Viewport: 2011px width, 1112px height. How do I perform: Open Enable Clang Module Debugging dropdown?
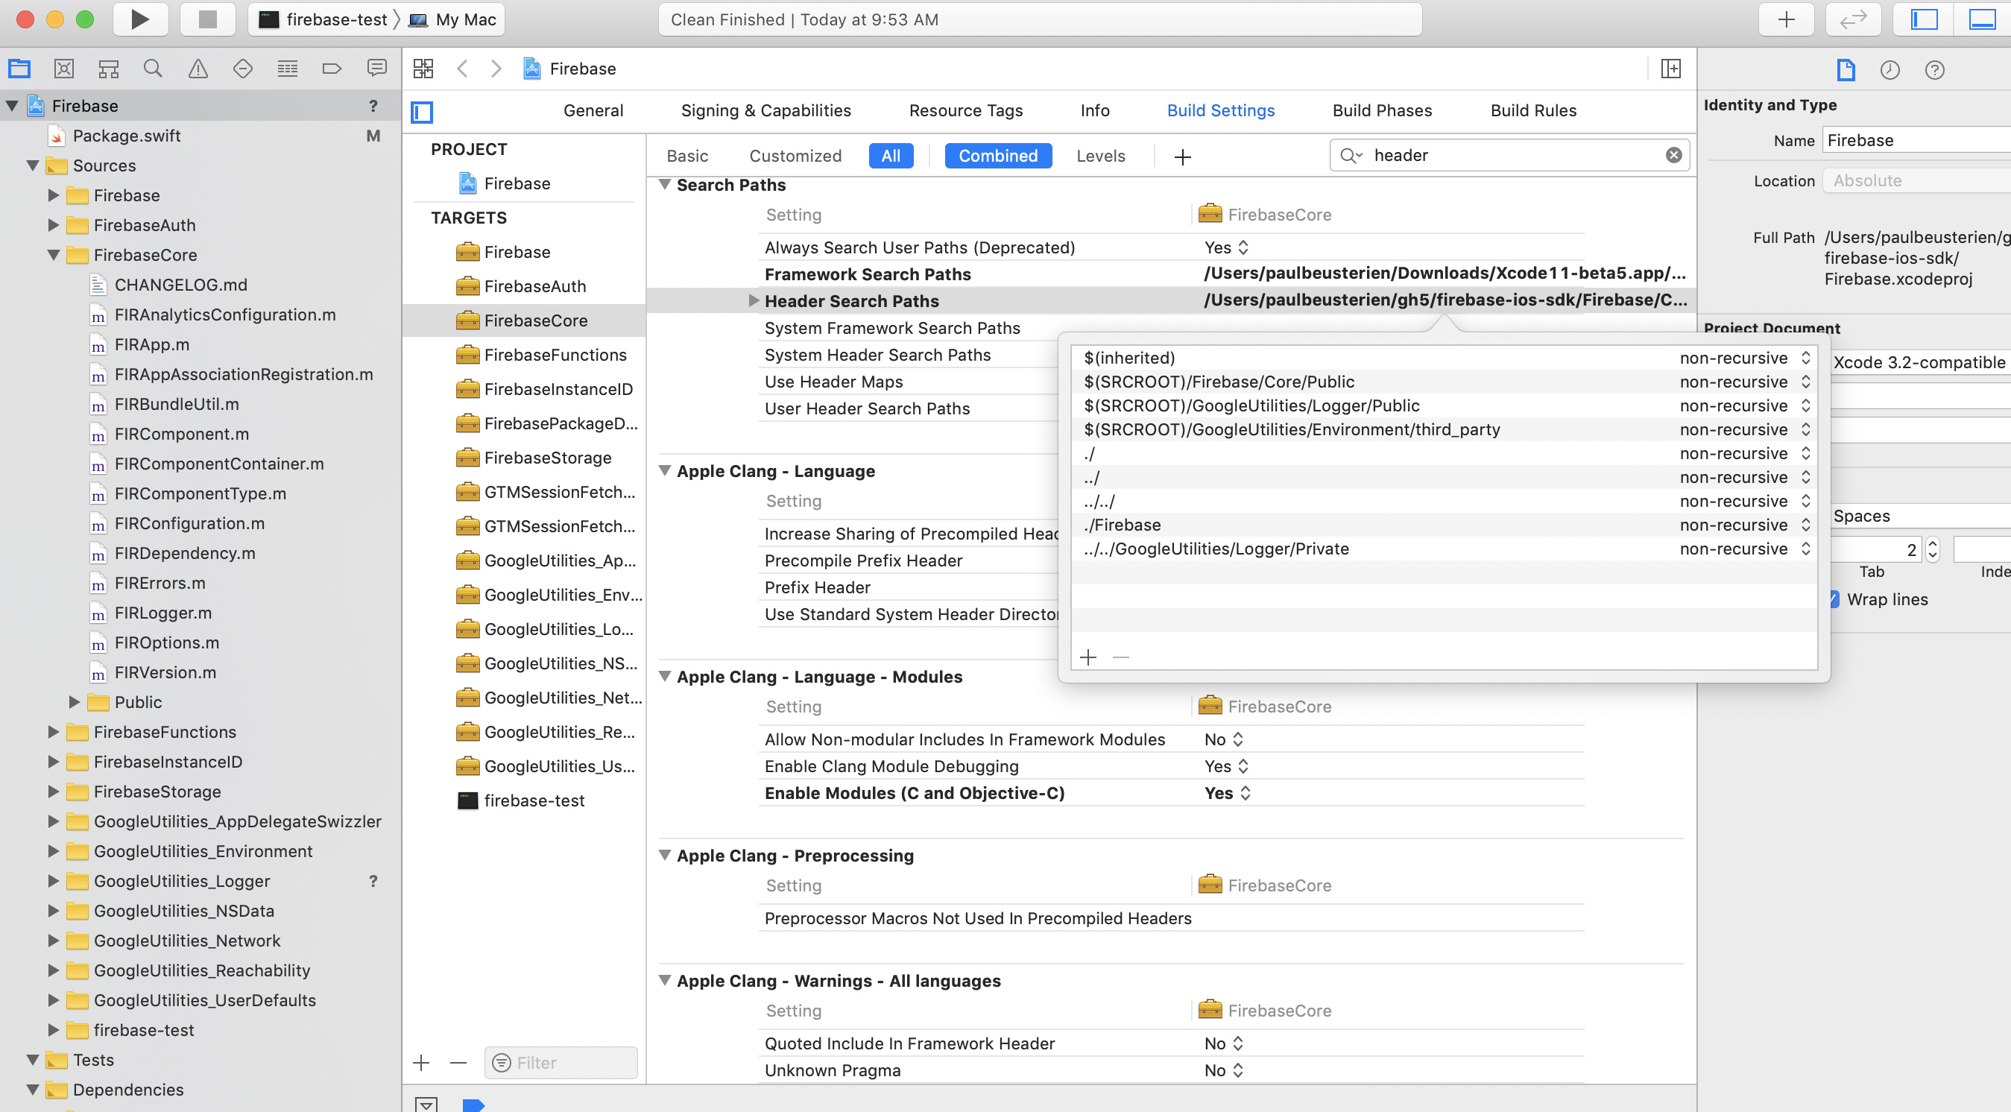click(1226, 766)
